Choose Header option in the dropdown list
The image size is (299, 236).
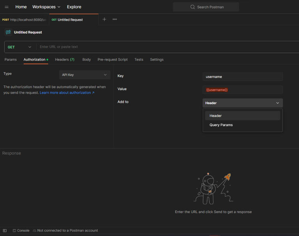coord(243,115)
